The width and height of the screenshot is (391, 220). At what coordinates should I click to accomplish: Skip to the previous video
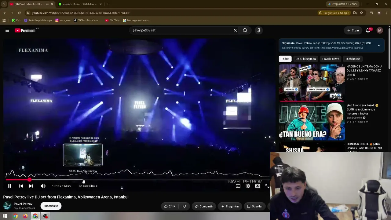pyautogui.click(x=21, y=186)
